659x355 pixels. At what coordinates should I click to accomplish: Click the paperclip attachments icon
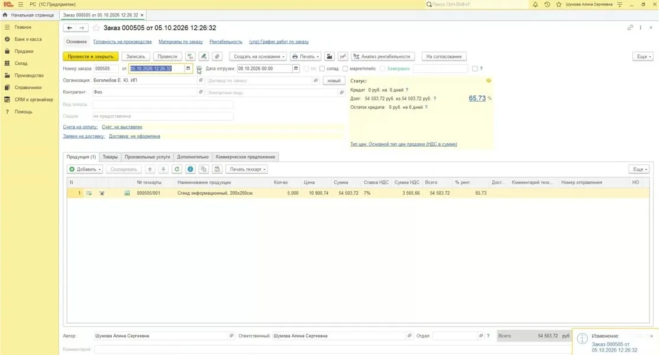click(217, 56)
